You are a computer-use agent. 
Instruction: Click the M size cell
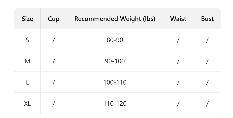(27, 61)
